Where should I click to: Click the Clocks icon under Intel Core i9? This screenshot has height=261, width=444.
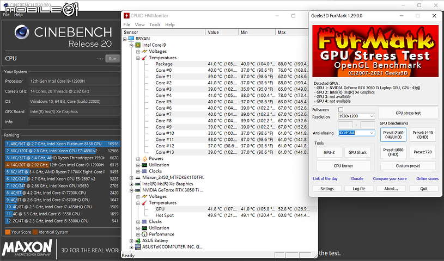click(144, 171)
